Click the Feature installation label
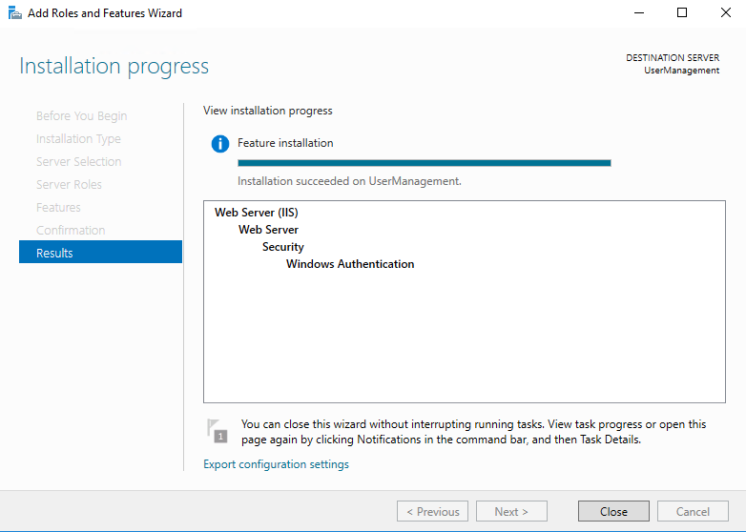746x532 pixels. point(285,143)
